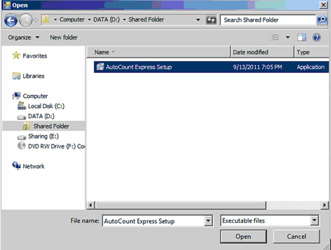331x250 pixels.
Task: Open Favorites in the navigation pane
Action: point(35,56)
